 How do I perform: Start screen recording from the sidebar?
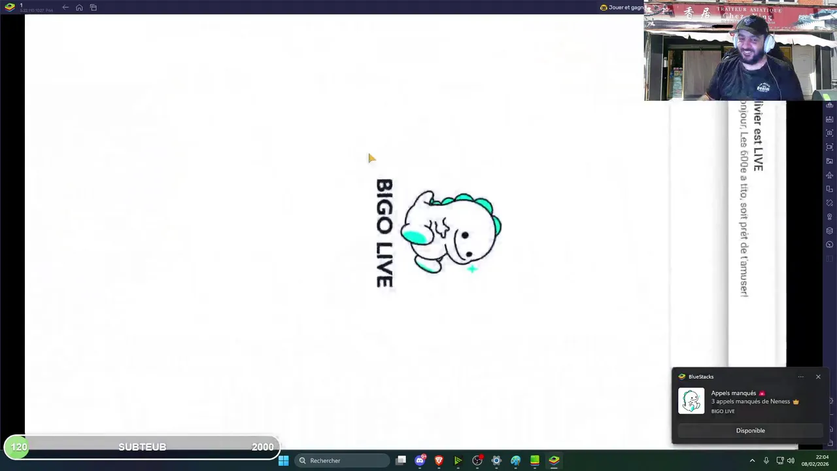(x=829, y=147)
